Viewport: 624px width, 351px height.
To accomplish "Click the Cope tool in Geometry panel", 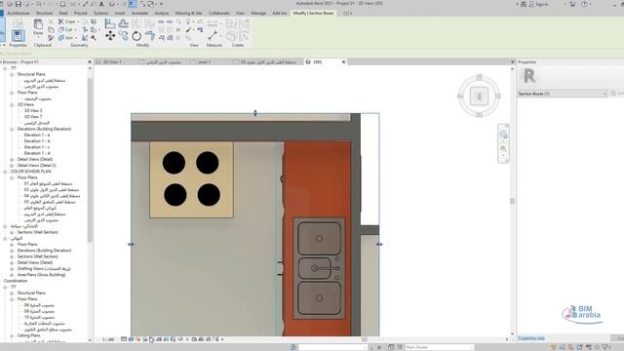I will pyautogui.click(x=67, y=21).
